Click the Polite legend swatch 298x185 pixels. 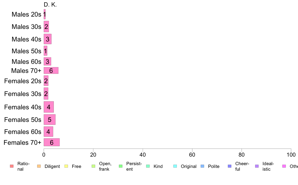tap(202, 166)
